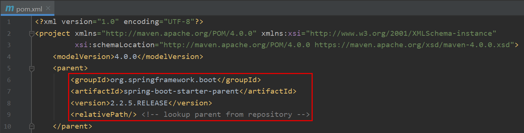
Task: Click line number 1 in the gutter
Action: (9, 22)
